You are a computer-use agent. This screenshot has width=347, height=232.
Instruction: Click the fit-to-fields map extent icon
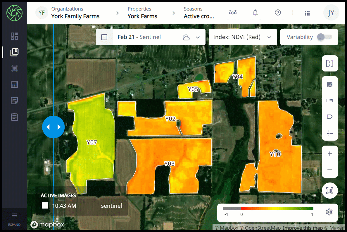(330, 191)
